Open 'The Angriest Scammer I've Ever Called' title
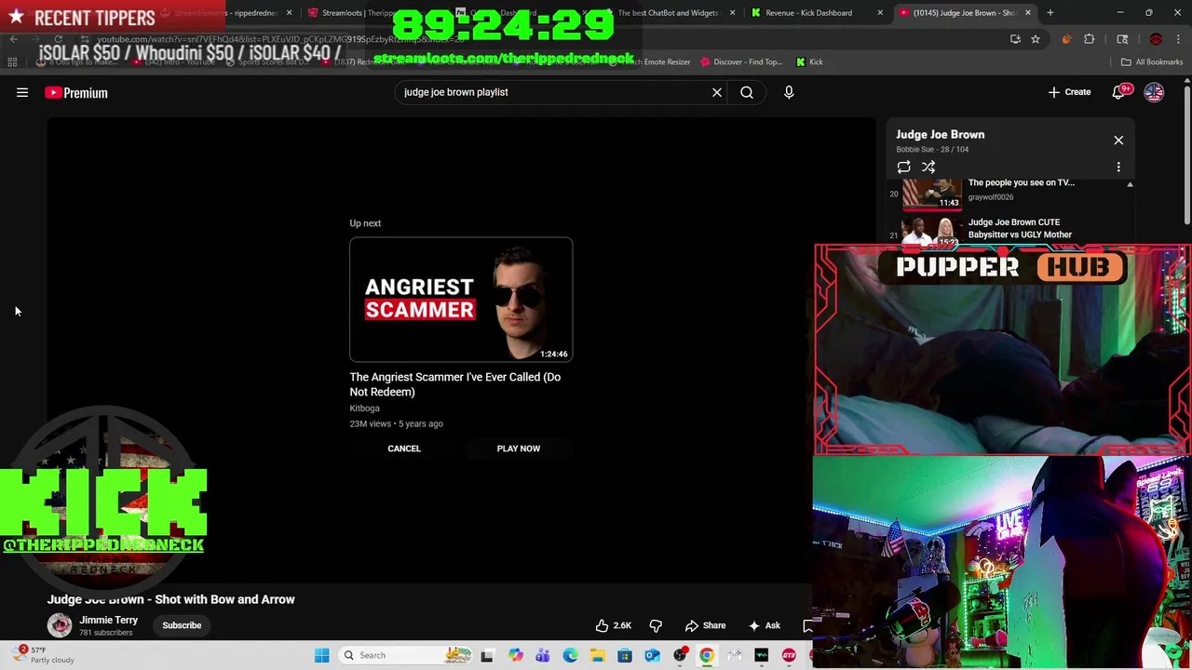Screen dimensions: 1192x670 point(455,384)
